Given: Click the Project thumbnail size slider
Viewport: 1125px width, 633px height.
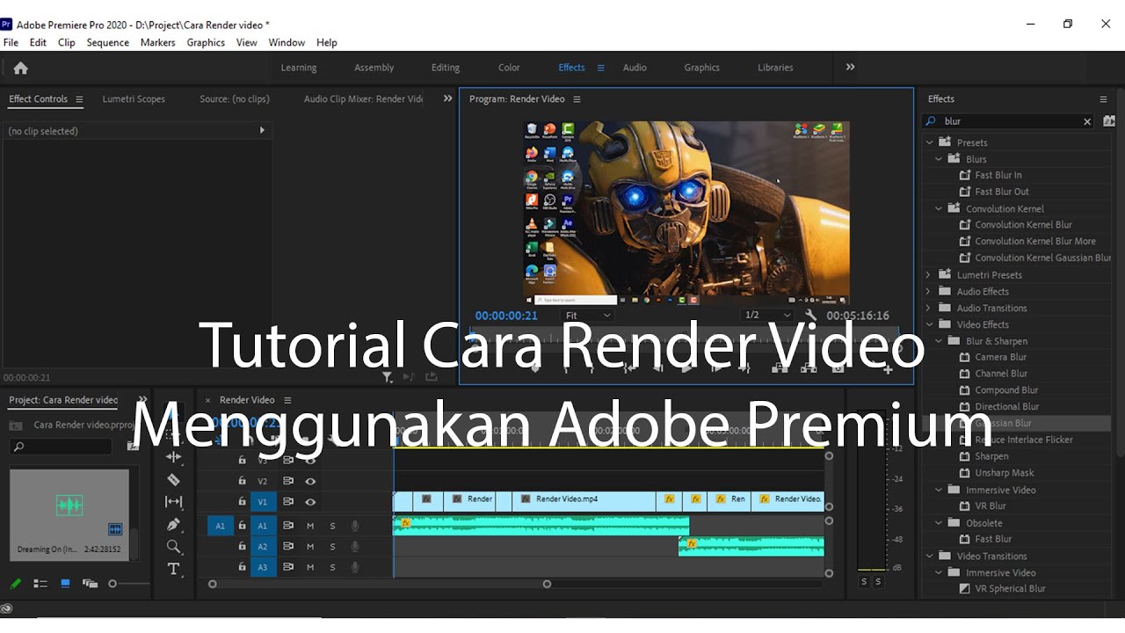Looking at the screenshot, I should click(112, 584).
